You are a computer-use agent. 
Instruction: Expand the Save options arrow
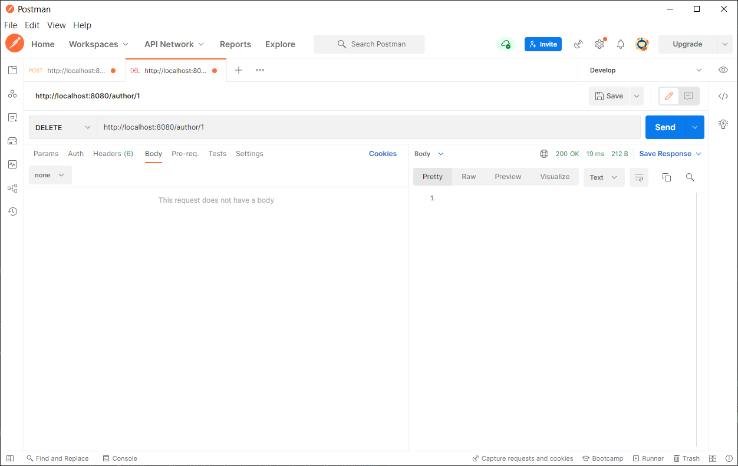click(637, 96)
